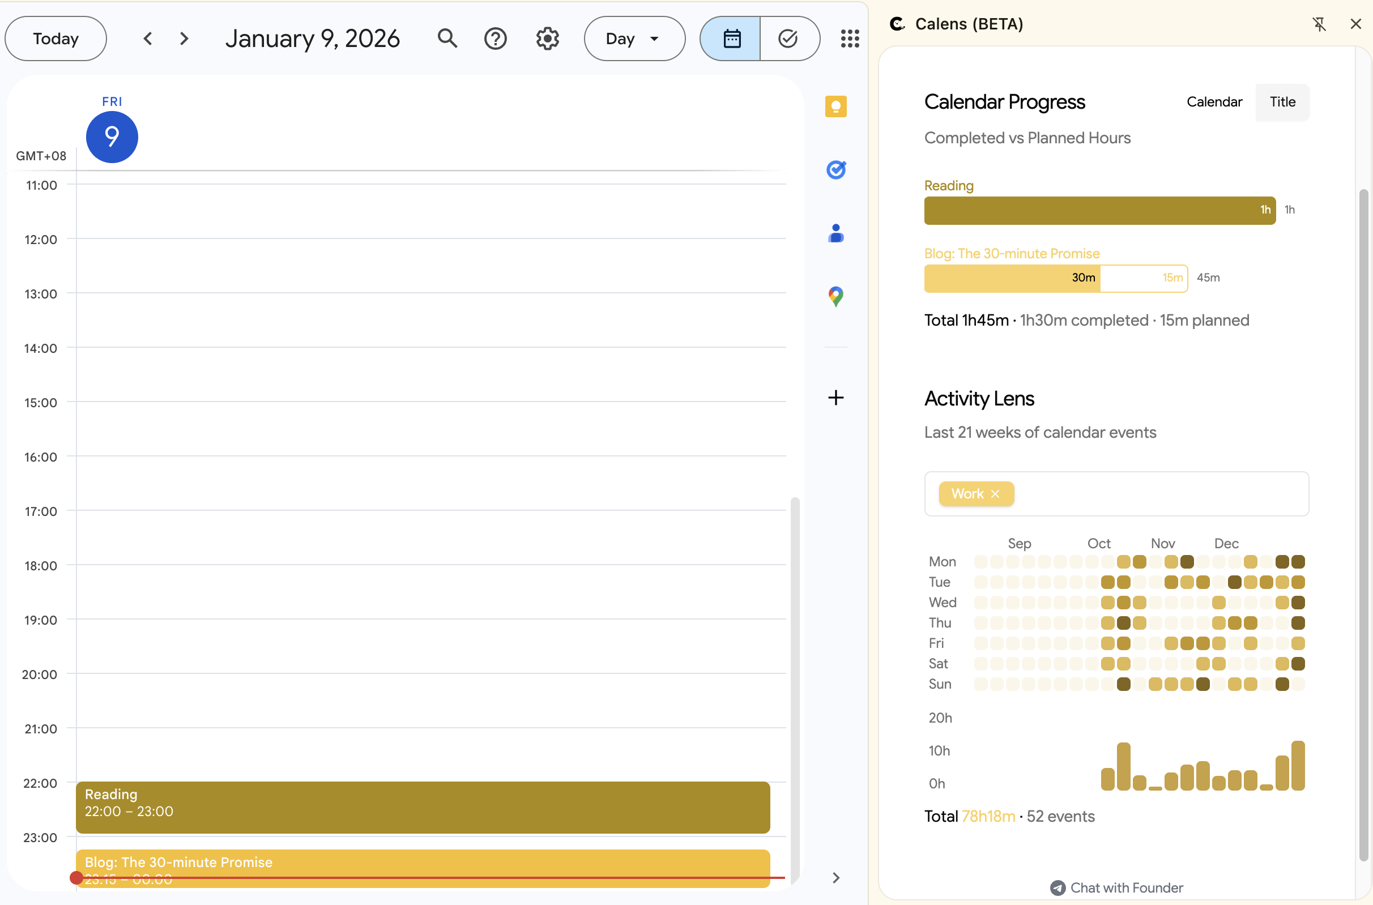Open Google Maps side panel icon
Viewport: 1373px width, 905px height.
point(835,296)
